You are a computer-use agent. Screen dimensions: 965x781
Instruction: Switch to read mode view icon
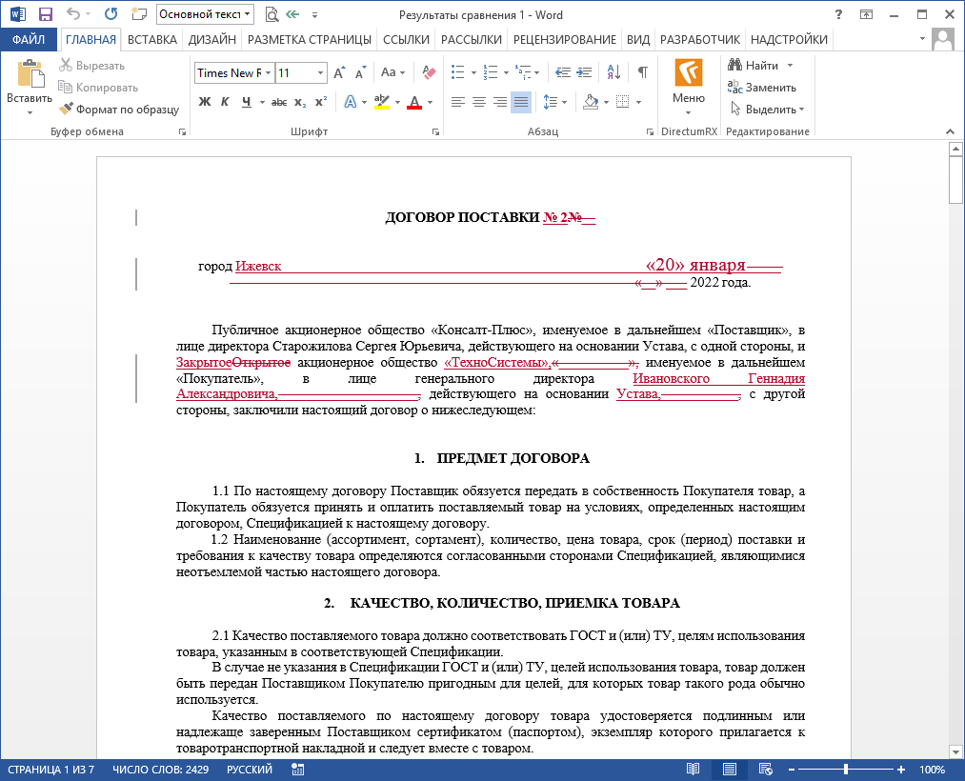click(693, 770)
